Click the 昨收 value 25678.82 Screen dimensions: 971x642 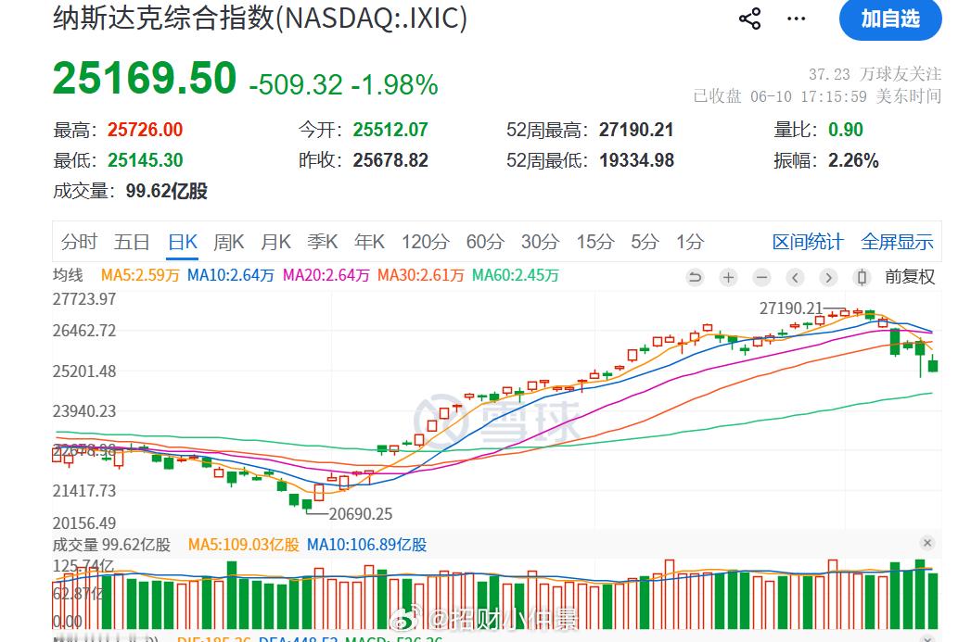(x=390, y=161)
